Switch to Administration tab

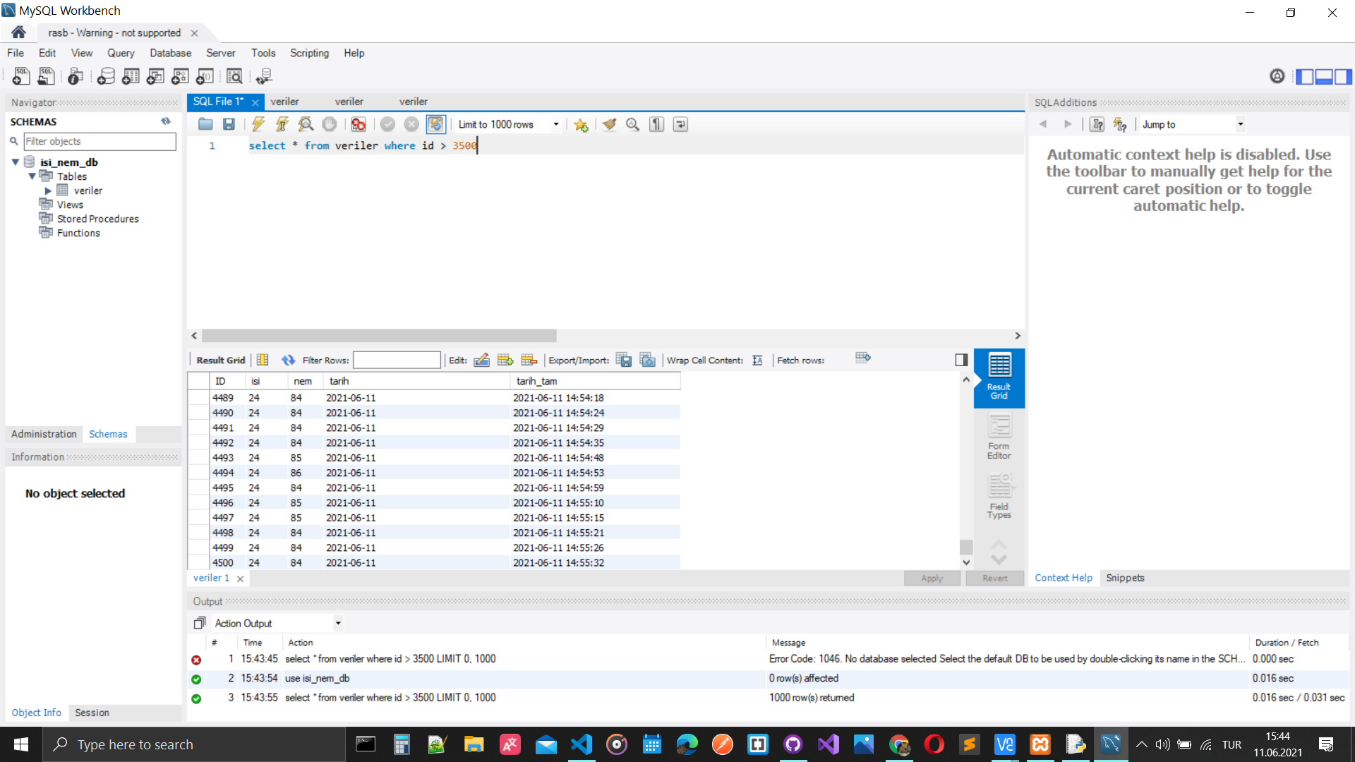point(44,434)
